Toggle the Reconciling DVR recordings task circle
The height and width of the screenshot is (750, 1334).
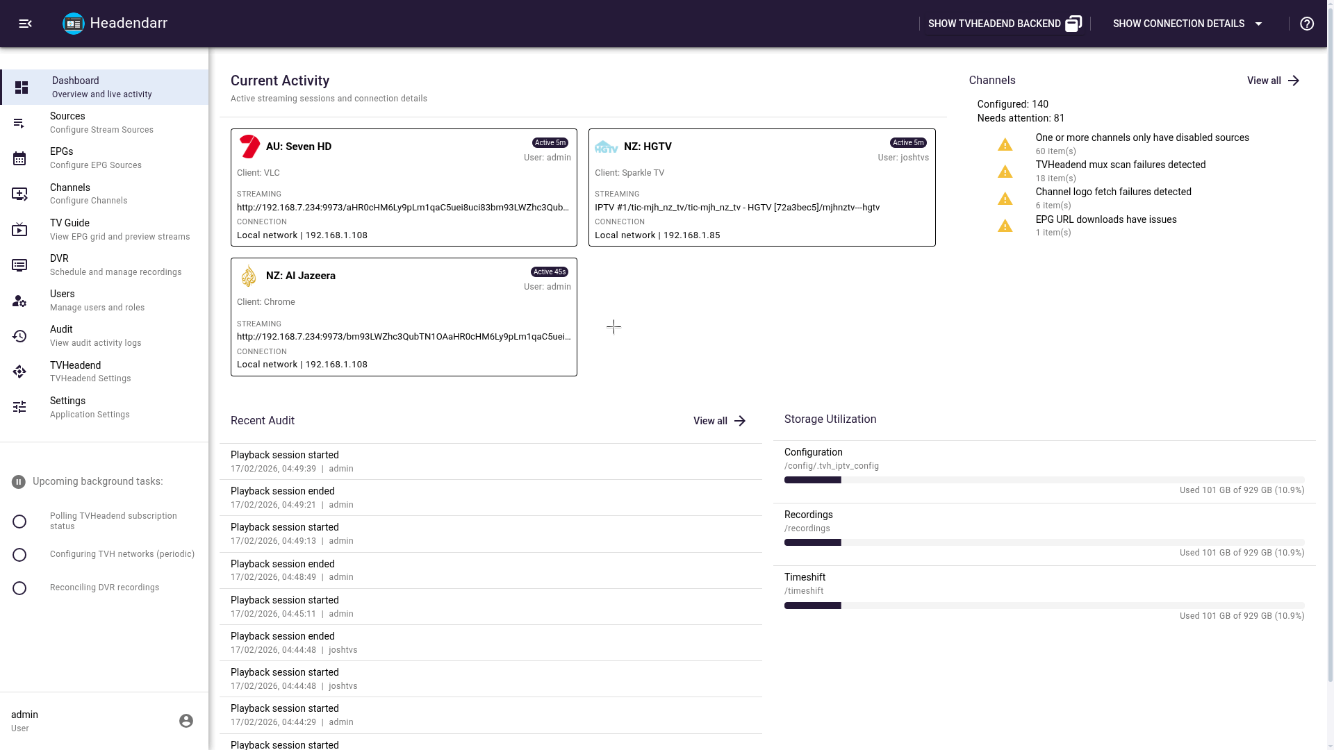click(19, 588)
